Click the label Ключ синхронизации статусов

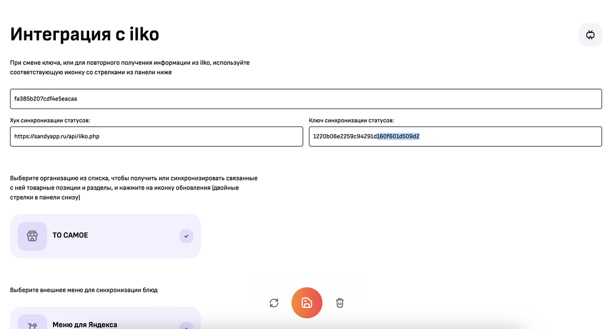click(x=351, y=121)
